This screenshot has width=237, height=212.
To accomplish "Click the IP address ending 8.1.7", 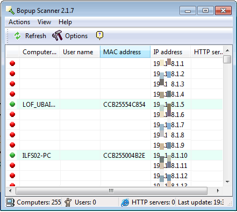I will [169, 125].
